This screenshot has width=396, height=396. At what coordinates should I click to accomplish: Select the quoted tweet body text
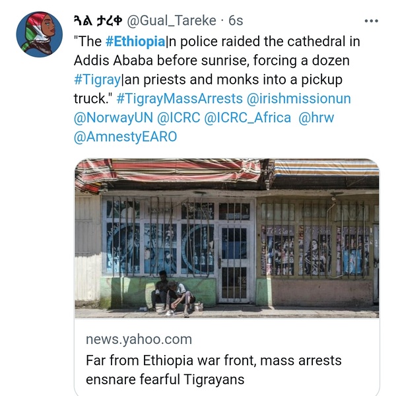coord(216,70)
